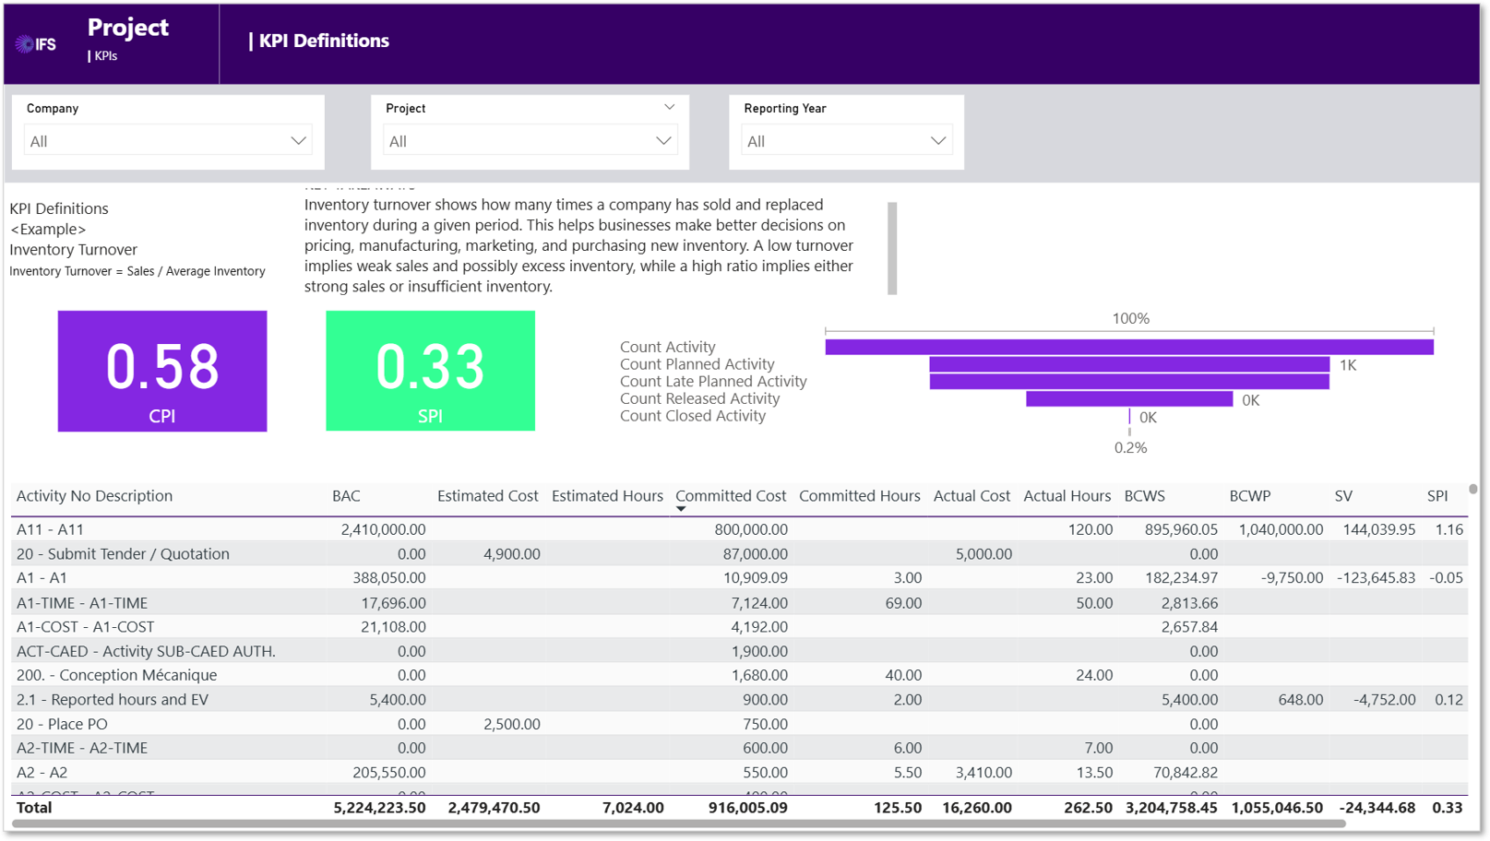Select the 'A1 - A1' row
The width and height of the screenshot is (1490, 841).
(739, 578)
